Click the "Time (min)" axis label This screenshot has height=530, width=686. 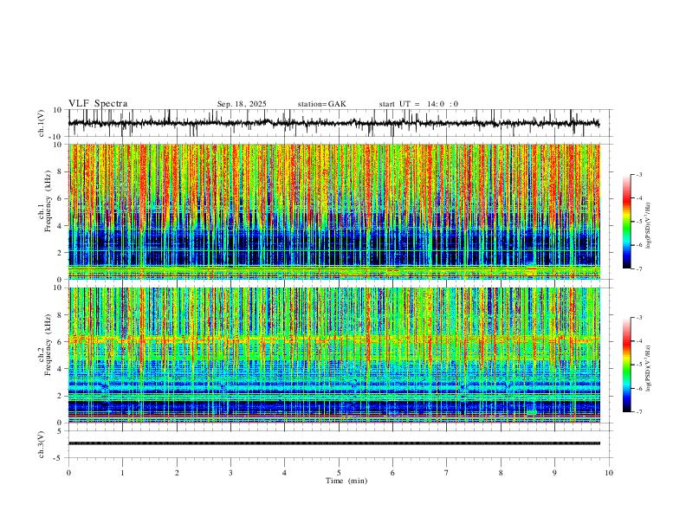click(x=346, y=481)
